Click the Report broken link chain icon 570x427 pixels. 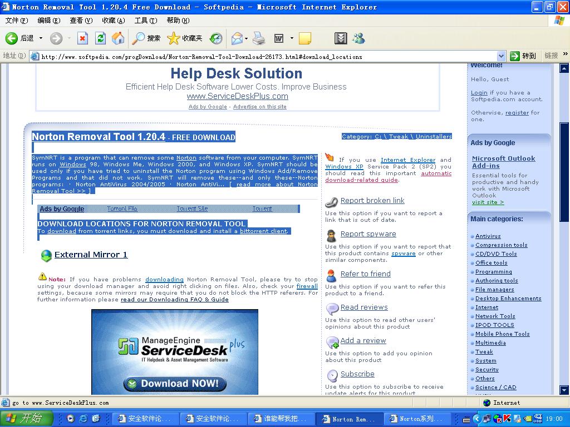332,201
